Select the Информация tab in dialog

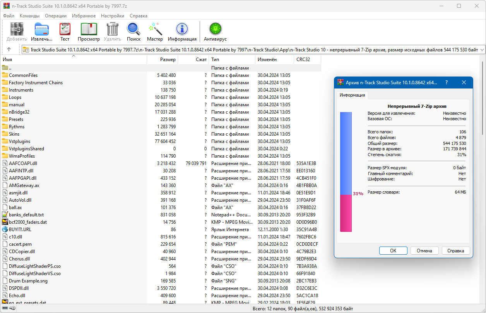click(352, 95)
